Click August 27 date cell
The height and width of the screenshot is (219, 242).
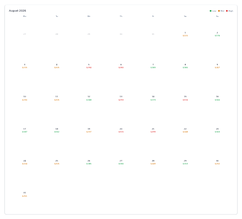[121, 162]
